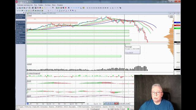Click the chart icon in RIH0 Daily title bar

(x=28, y=13)
